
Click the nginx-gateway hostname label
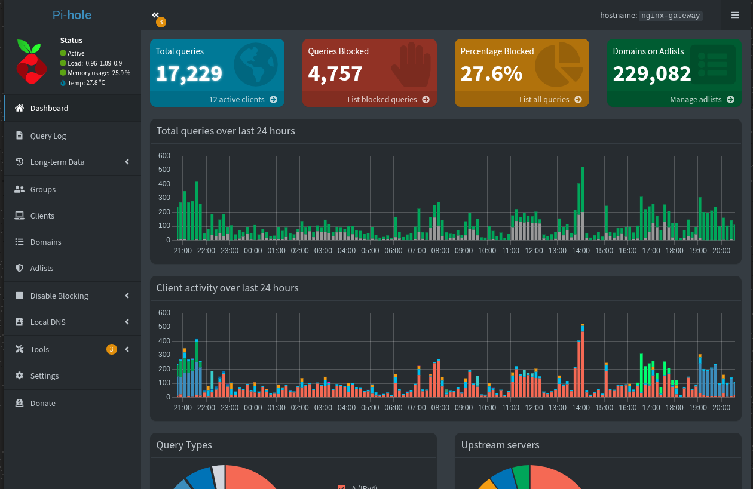670,16
